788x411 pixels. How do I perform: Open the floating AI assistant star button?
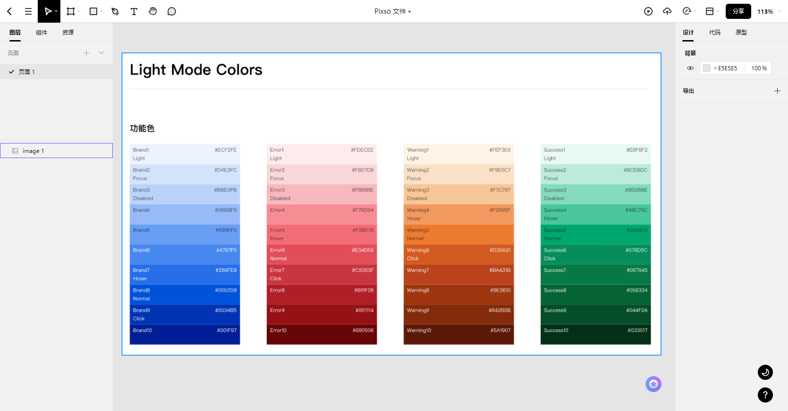click(x=654, y=384)
